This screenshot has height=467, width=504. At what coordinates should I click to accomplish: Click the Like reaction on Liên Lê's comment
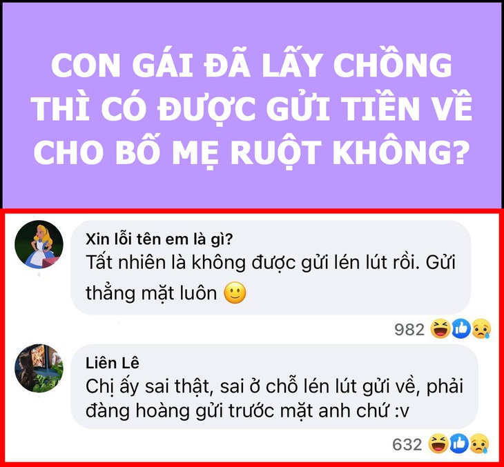tap(459, 444)
